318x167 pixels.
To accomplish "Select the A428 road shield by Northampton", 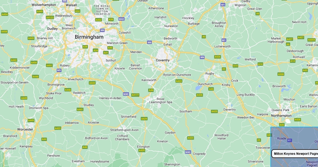I will [298, 120].
